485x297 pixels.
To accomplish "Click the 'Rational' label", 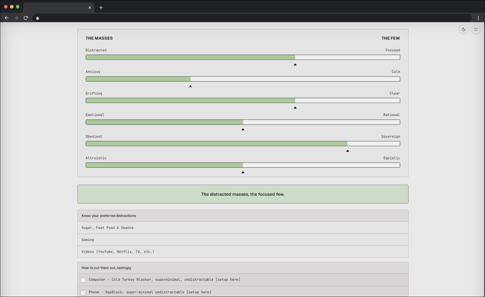I will coord(392,115).
